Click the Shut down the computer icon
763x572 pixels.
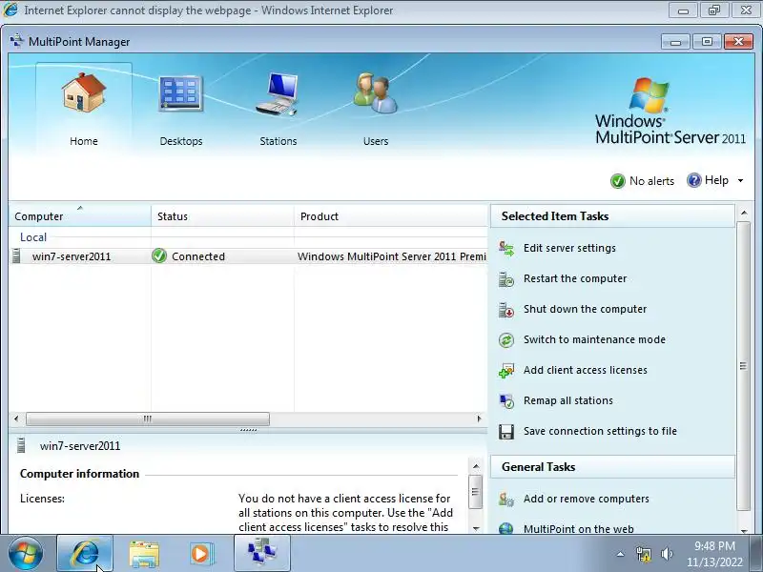tap(506, 309)
